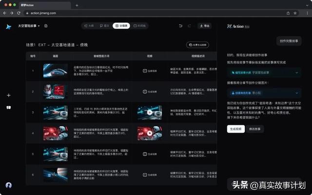This screenshot has width=312, height=195.
Task: Play the video in row 4
Action: (150, 133)
